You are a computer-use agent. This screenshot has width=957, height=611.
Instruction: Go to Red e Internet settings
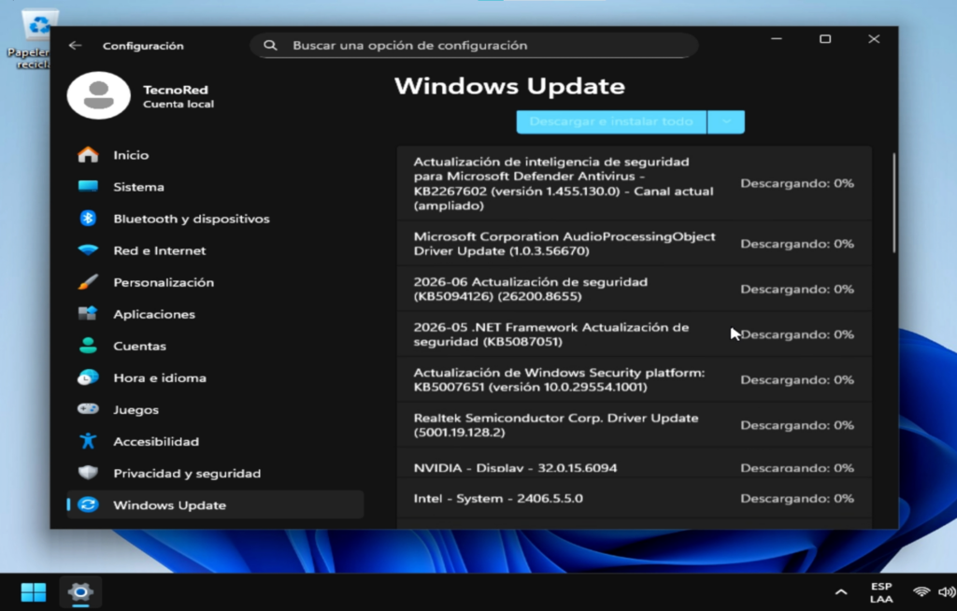[x=215, y=250]
